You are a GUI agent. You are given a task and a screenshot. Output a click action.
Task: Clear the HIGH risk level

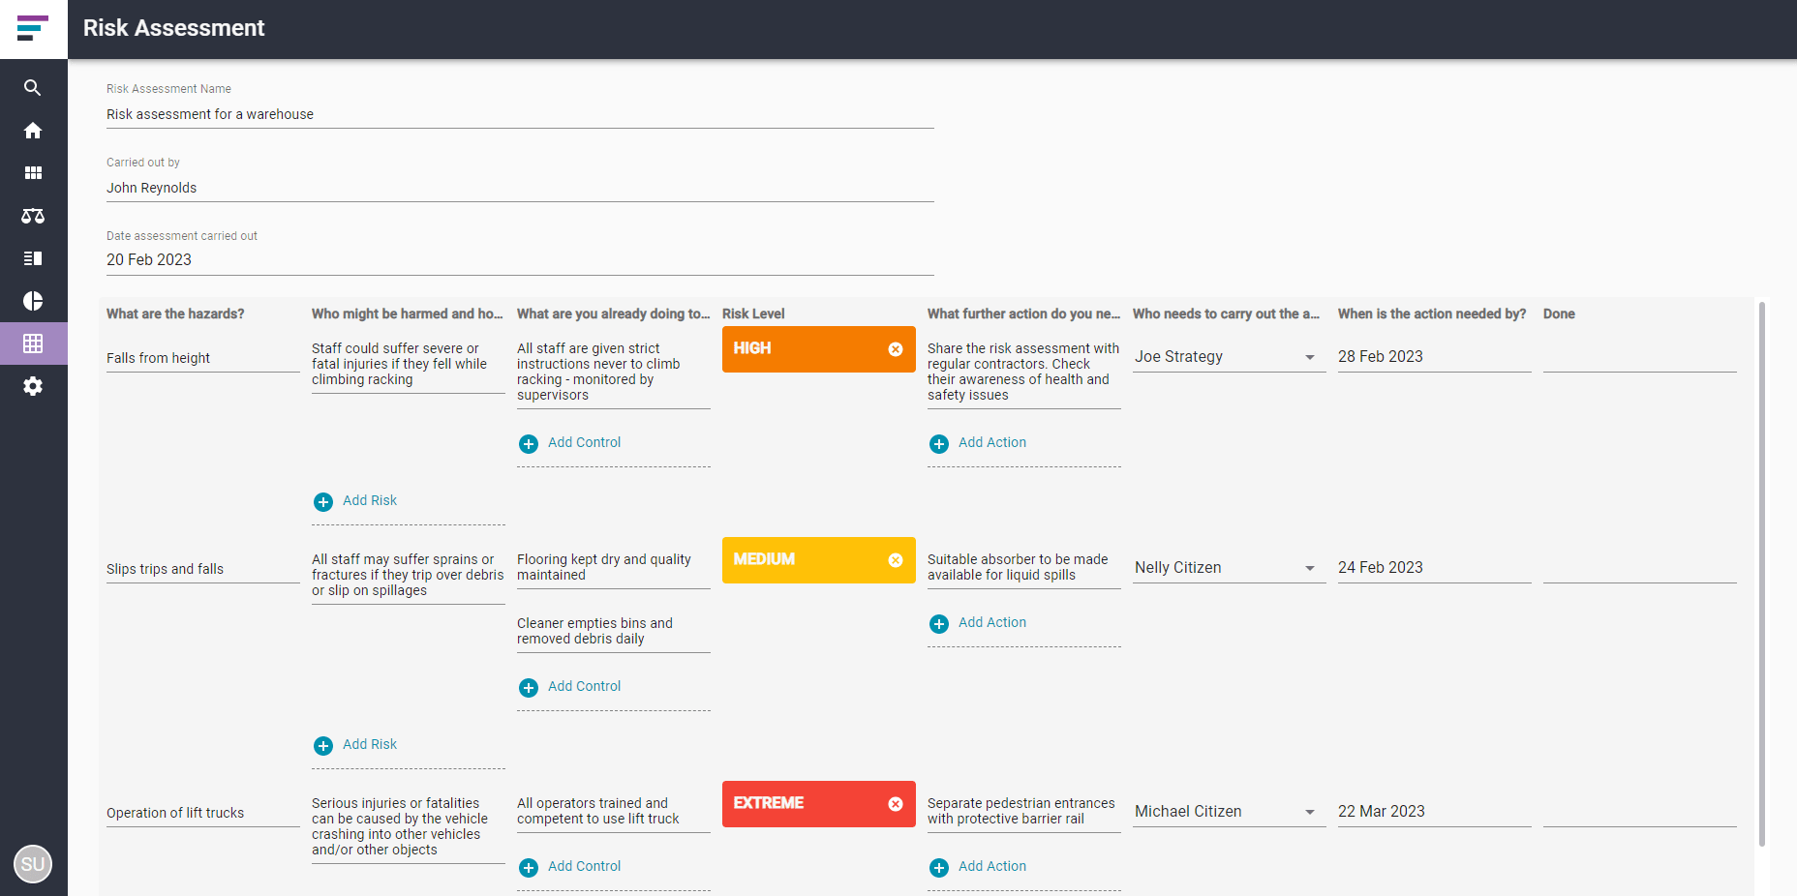[896, 349]
